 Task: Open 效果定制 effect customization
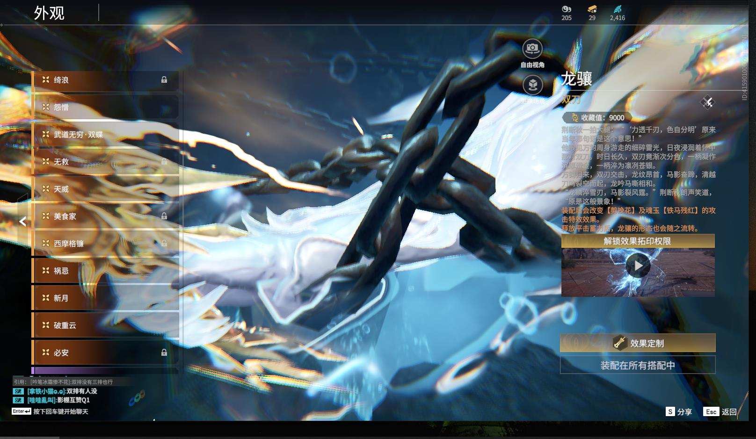(x=638, y=343)
